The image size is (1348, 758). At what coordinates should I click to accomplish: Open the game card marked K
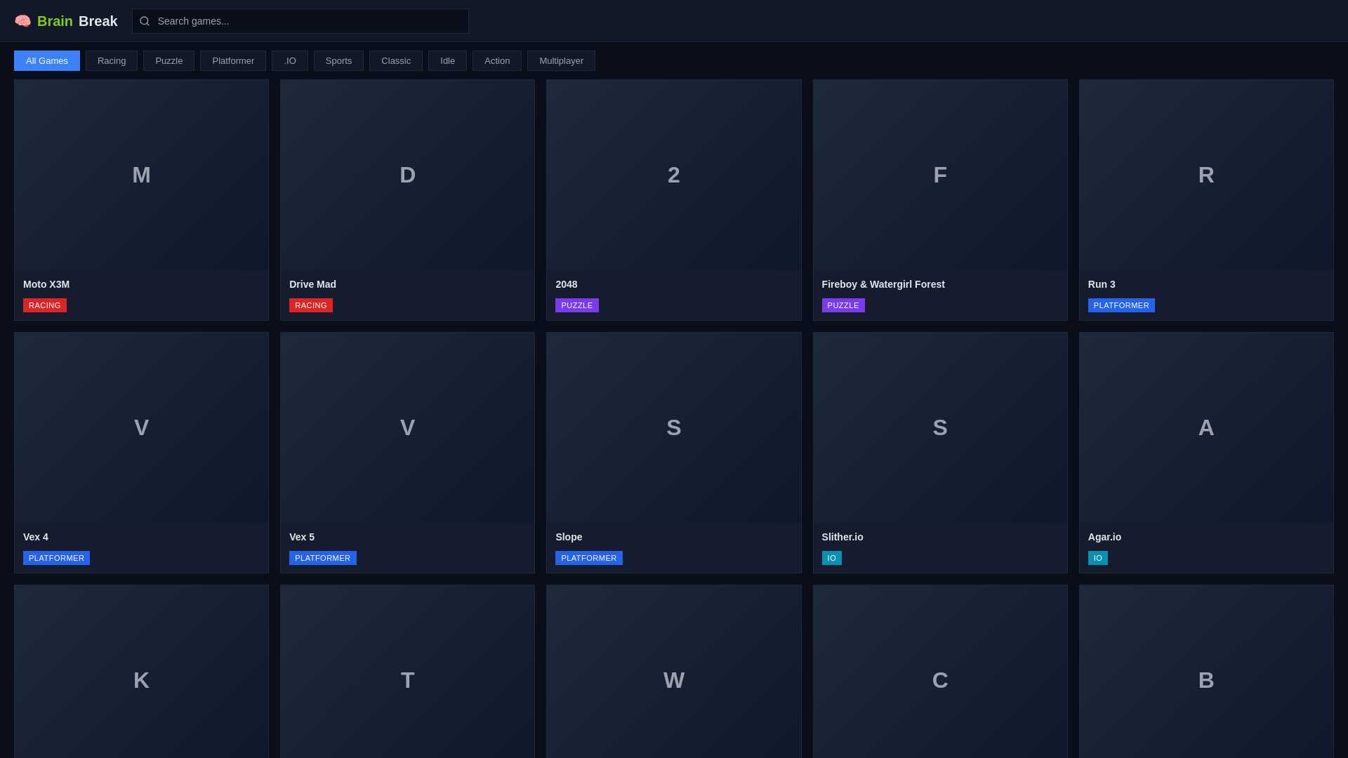point(141,672)
